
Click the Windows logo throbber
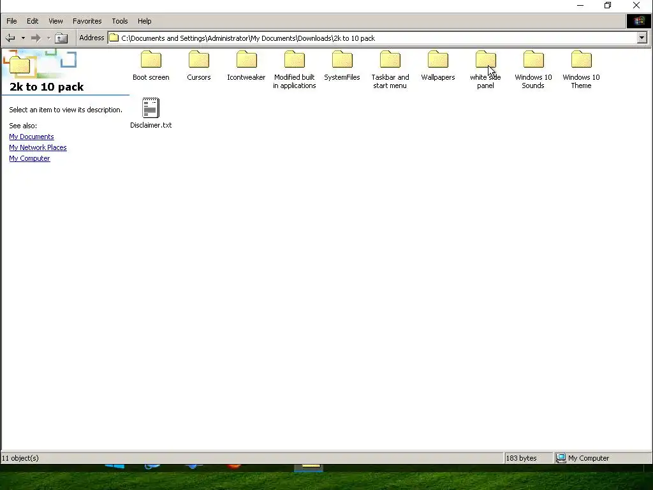click(639, 21)
